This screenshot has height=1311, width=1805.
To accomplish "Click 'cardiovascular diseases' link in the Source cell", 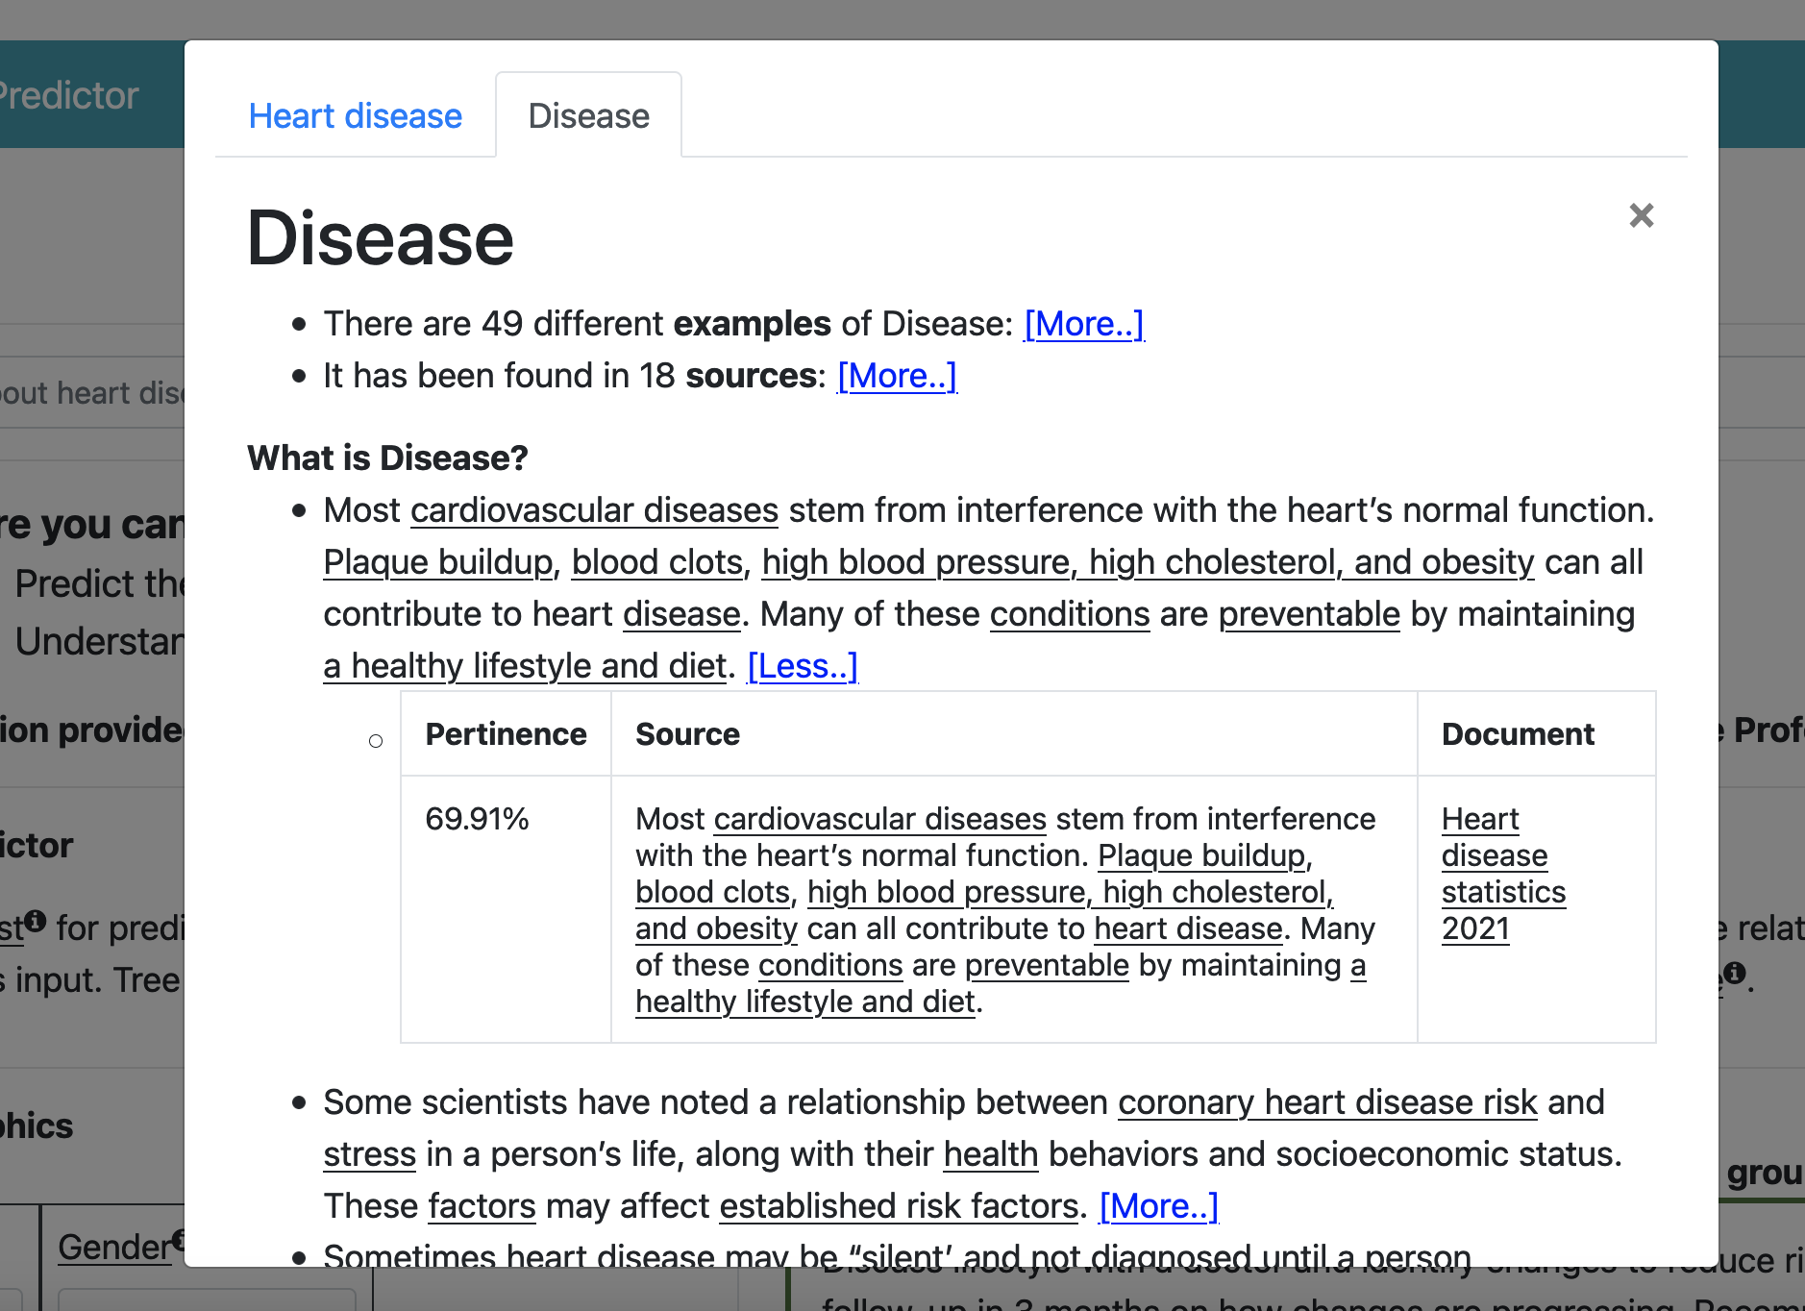I will (879, 819).
